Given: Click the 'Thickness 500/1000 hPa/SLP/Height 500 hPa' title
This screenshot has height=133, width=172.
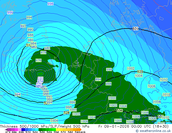Looking at the screenshot, I should coord(44,126).
